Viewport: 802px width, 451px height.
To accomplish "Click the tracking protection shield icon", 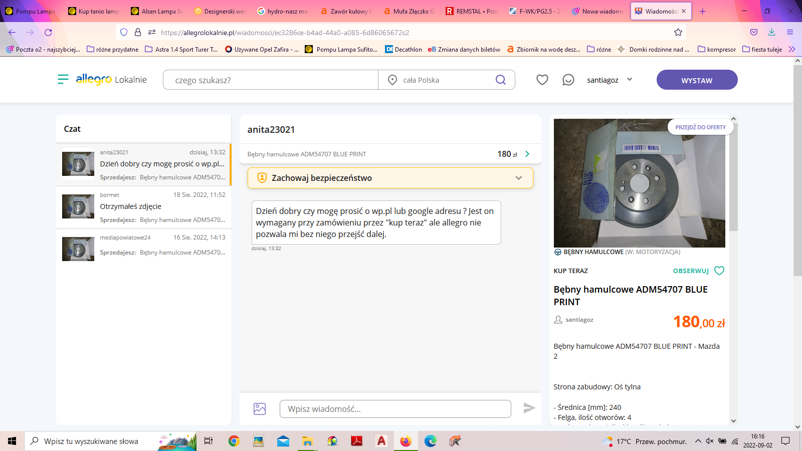I will 124,32.
